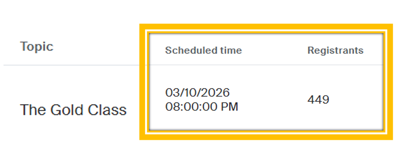Sort by the Topic column header
This screenshot has height=157, width=404.
pos(37,47)
